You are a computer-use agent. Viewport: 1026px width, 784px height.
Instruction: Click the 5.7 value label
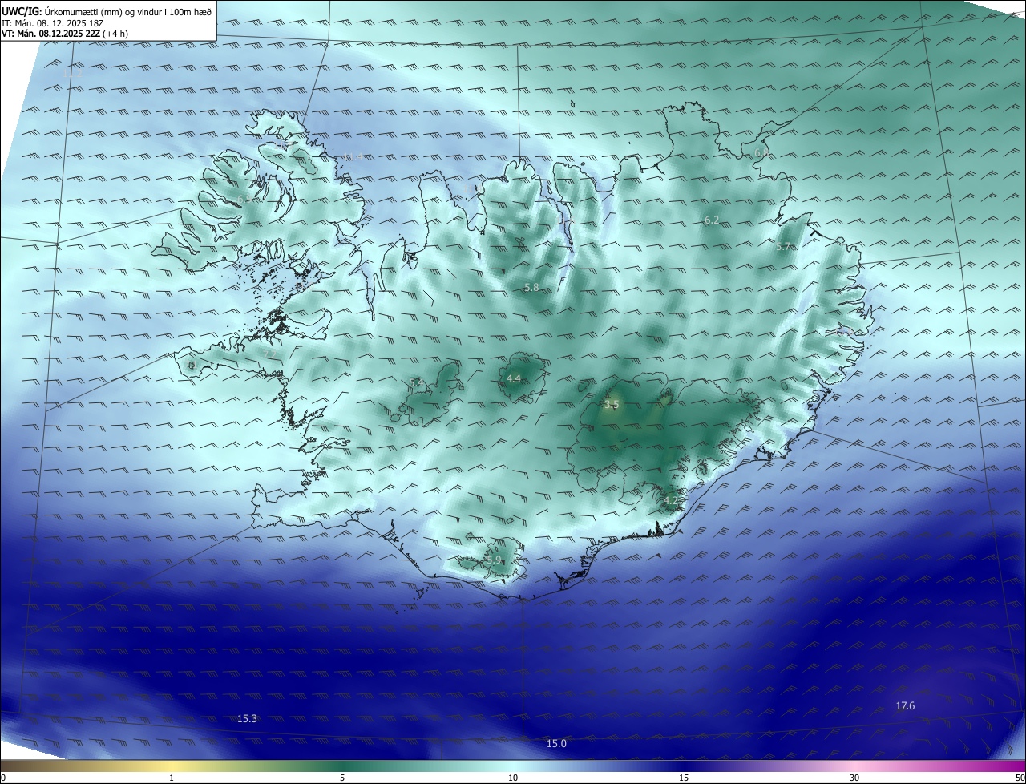[x=783, y=247]
